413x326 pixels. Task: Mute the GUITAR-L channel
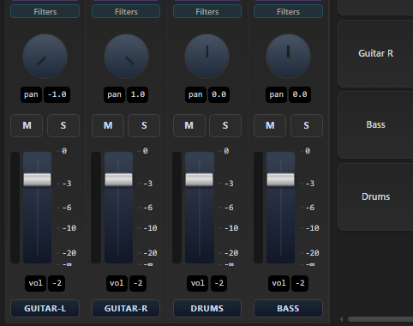pos(27,125)
